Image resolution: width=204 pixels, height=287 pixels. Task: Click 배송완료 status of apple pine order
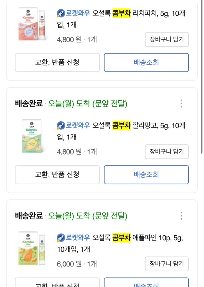click(x=29, y=216)
